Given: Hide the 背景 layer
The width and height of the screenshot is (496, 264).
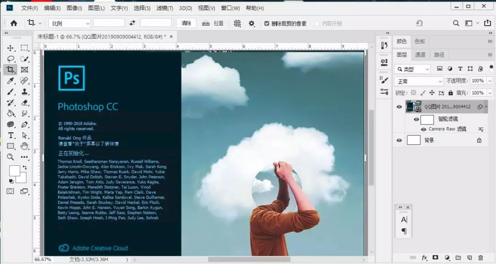Looking at the screenshot, I should click(x=399, y=140).
